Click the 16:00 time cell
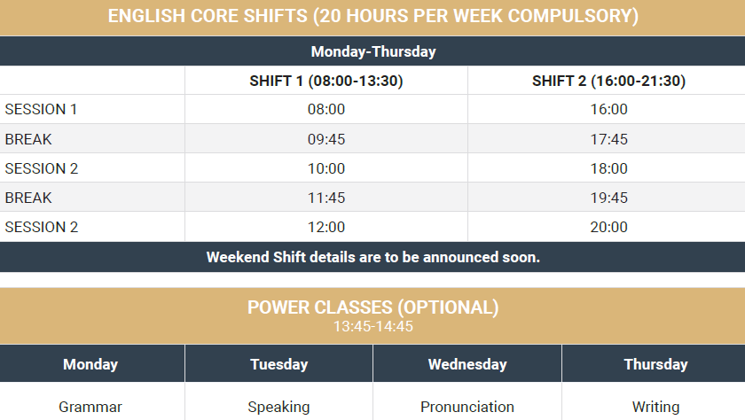This screenshot has width=745, height=420. click(608, 110)
